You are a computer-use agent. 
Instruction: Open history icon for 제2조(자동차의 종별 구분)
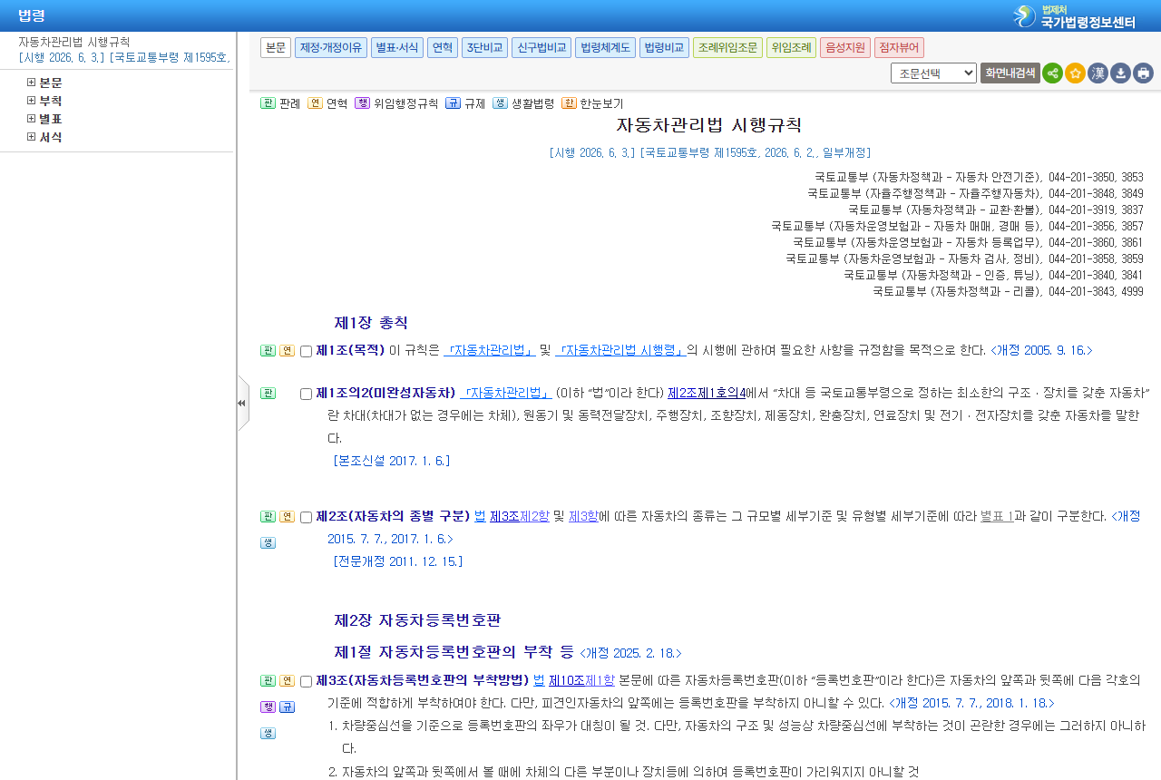point(287,517)
